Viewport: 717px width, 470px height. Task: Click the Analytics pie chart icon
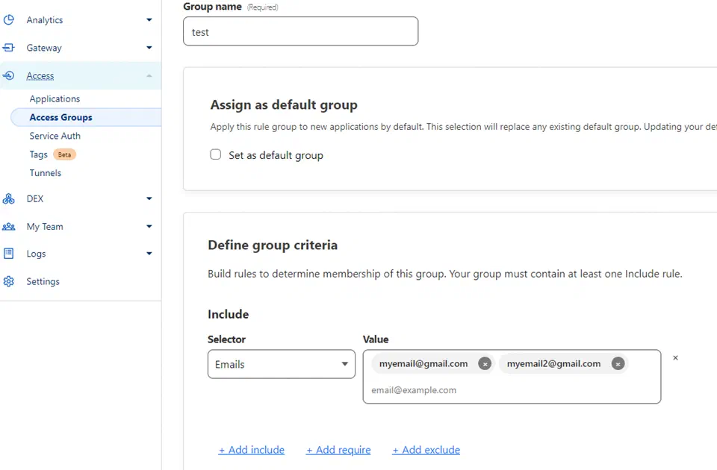[9, 19]
